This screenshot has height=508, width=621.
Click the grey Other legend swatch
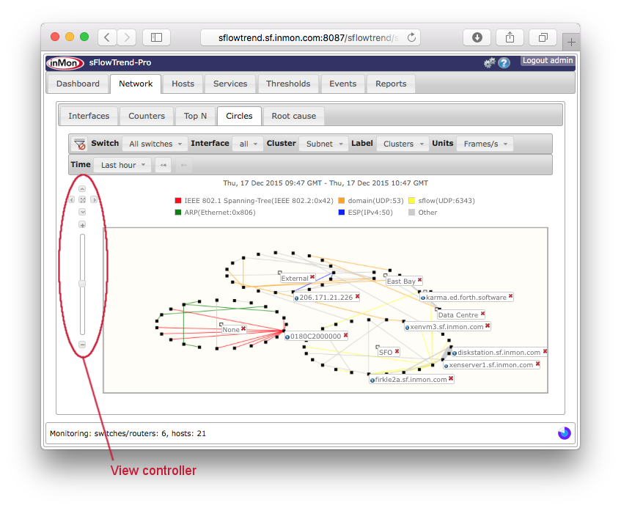click(x=412, y=213)
